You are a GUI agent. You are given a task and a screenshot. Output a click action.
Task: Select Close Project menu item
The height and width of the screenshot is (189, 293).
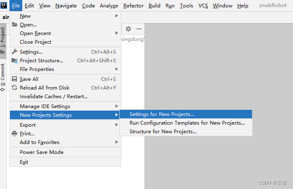coord(65,42)
